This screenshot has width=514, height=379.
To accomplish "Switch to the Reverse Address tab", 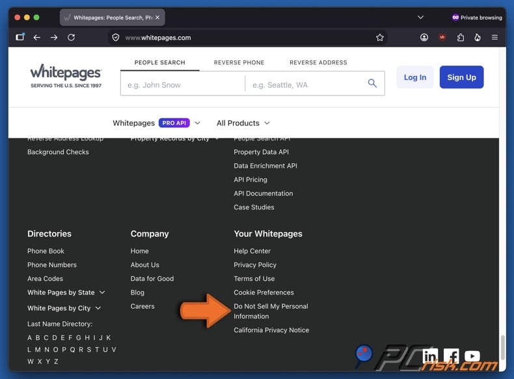I will (x=318, y=62).
